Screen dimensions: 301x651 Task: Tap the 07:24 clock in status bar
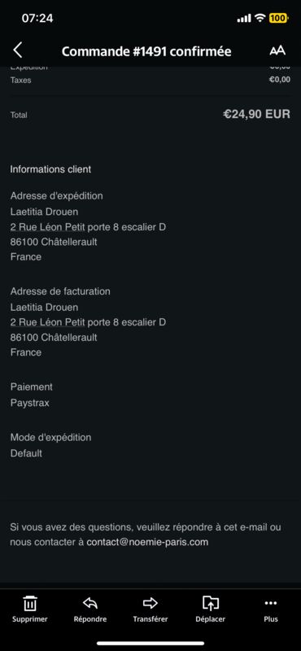37,18
